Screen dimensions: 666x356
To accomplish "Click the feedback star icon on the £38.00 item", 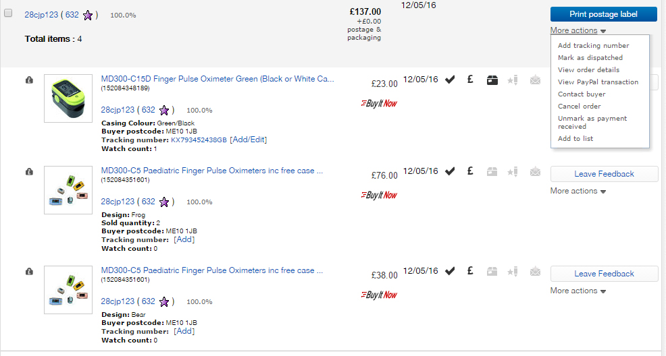I will (x=512, y=271).
